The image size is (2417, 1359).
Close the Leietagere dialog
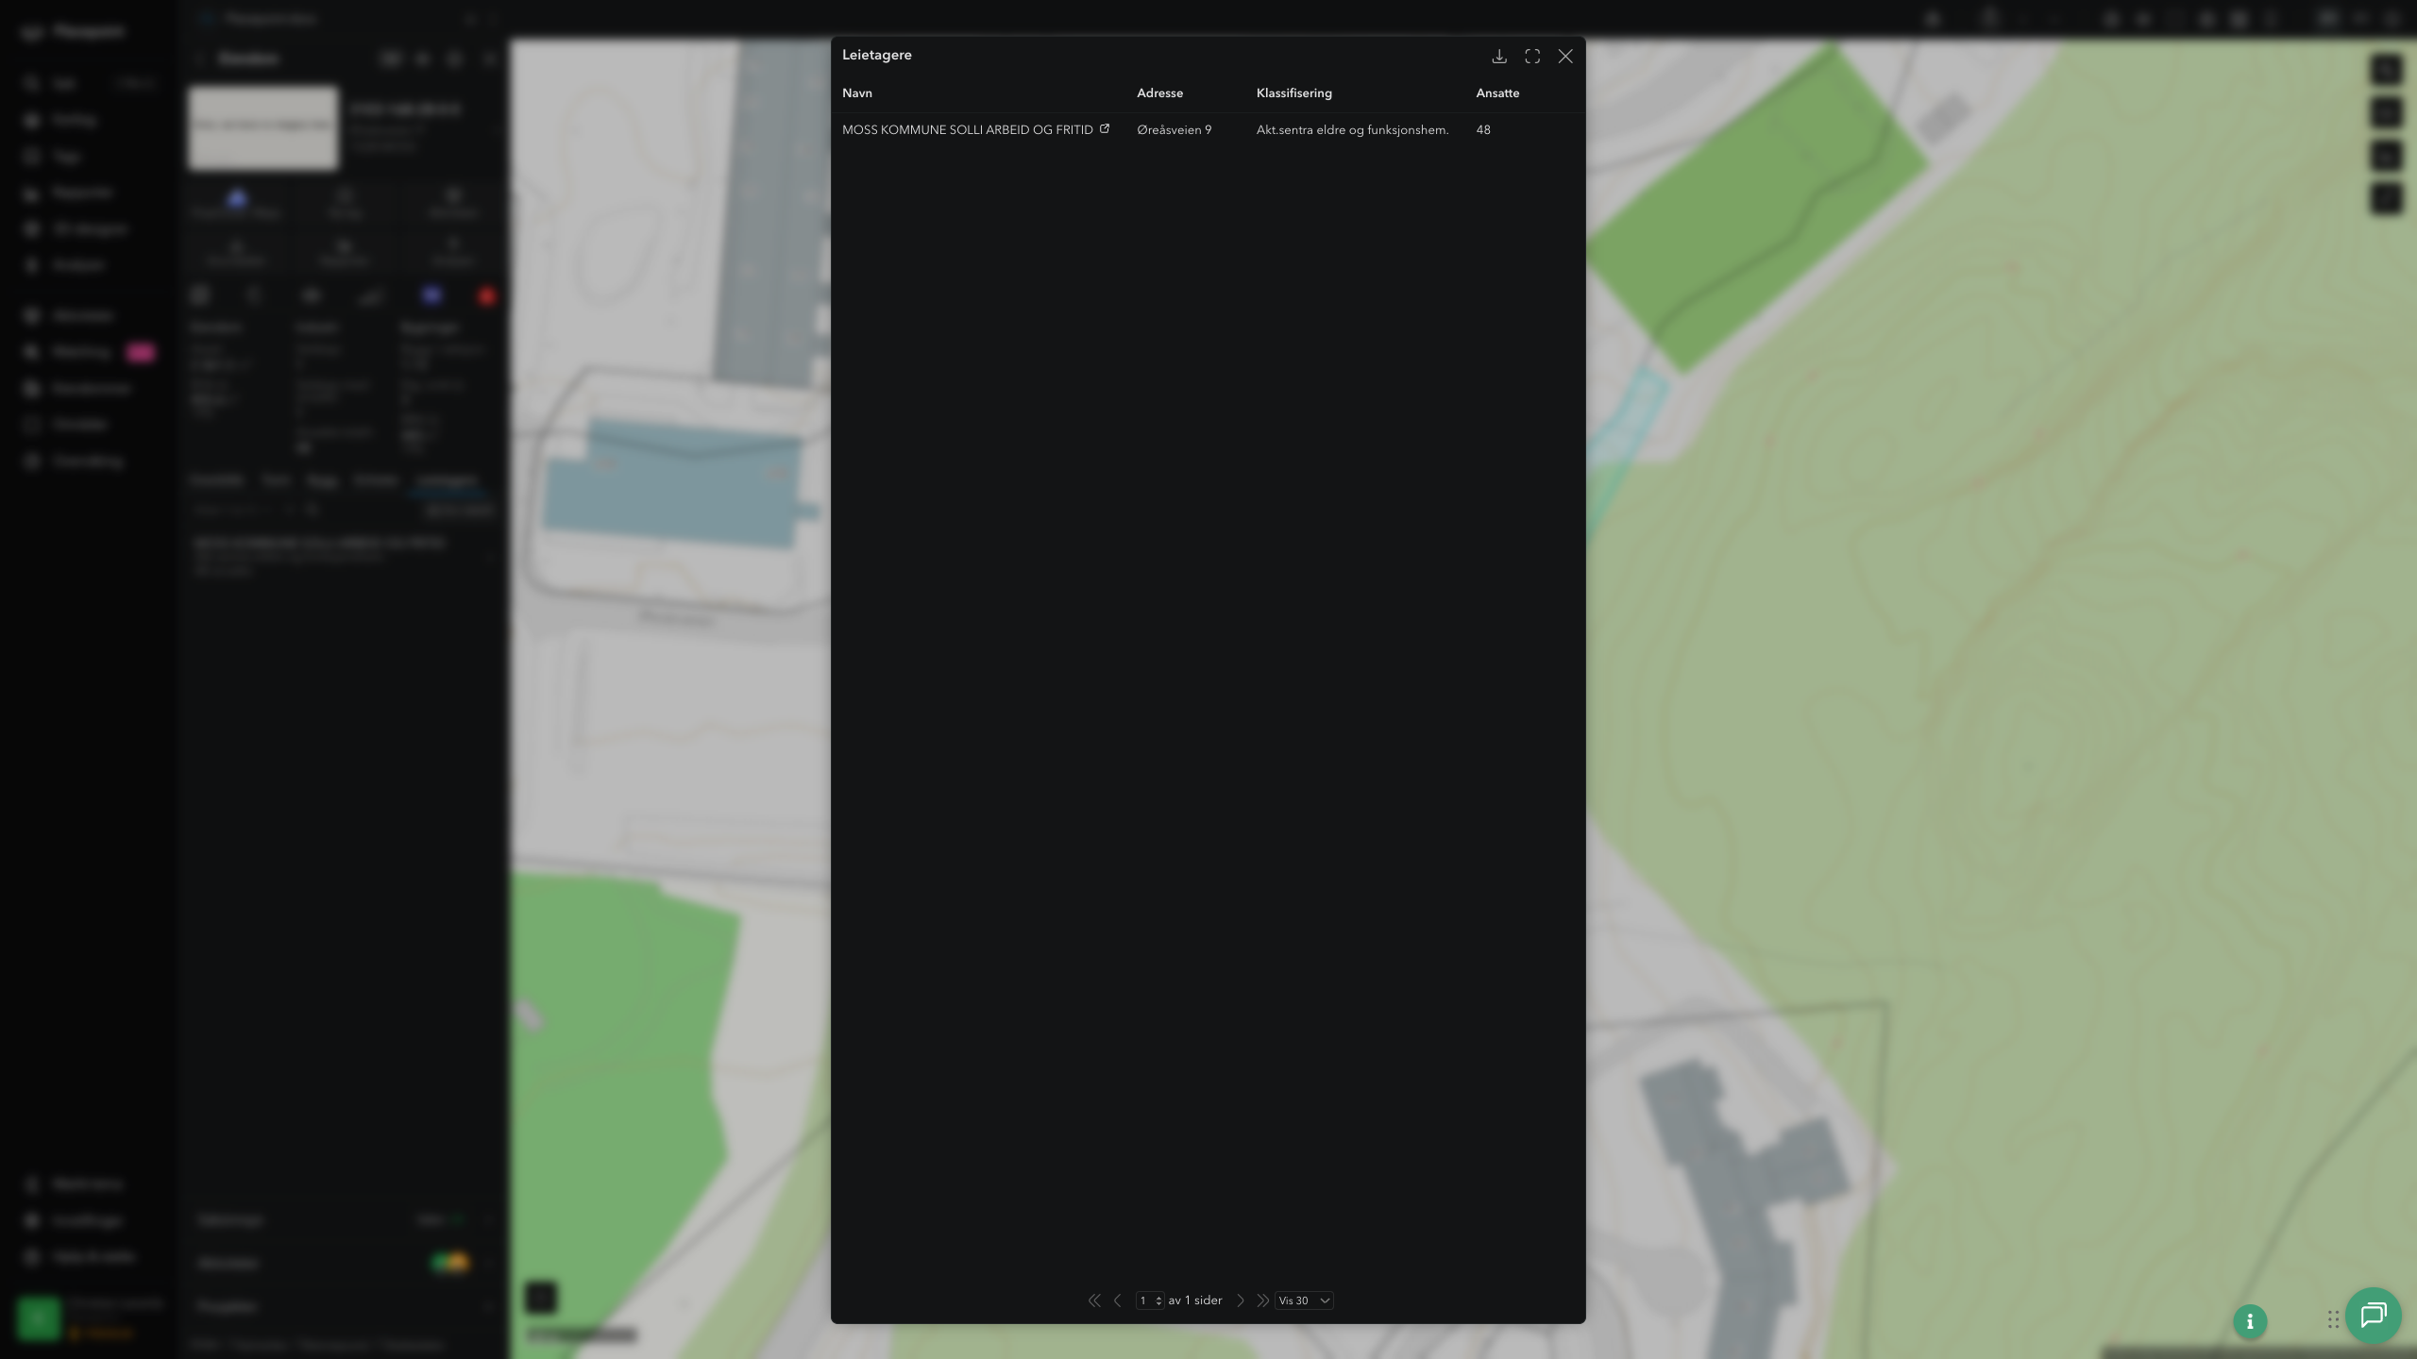(1565, 57)
